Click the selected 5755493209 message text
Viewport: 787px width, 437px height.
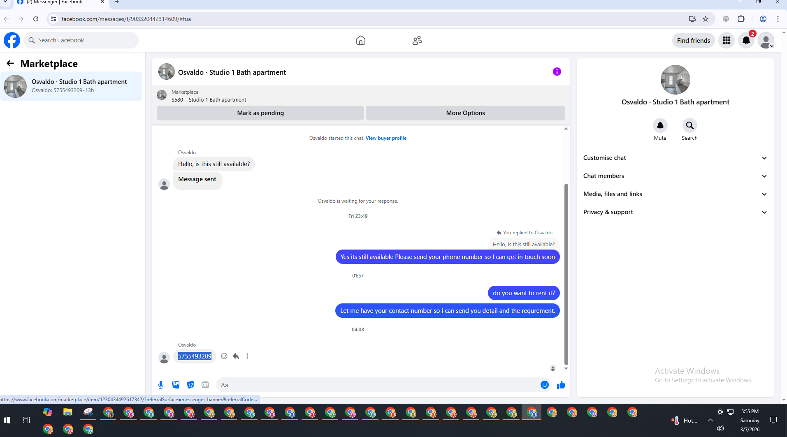coord(195,356)
